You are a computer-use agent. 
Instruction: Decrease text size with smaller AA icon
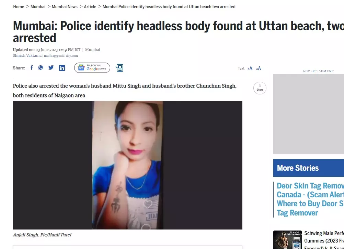pos(250,68)
